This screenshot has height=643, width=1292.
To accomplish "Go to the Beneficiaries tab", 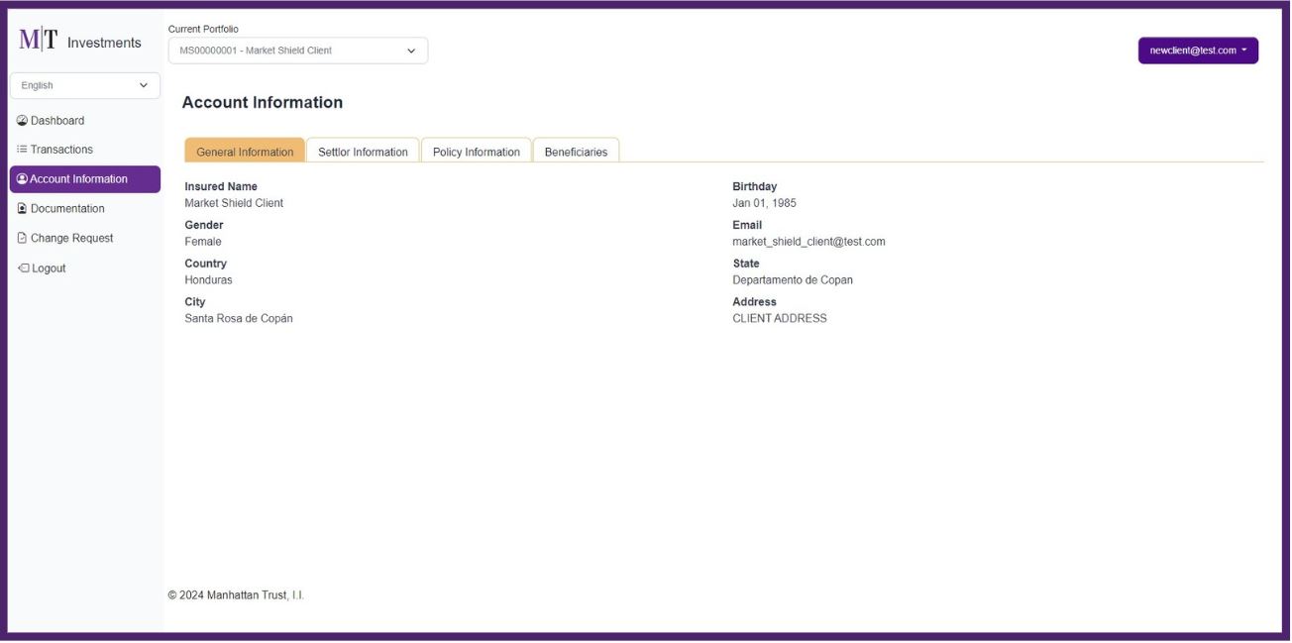I will point(576,152).
